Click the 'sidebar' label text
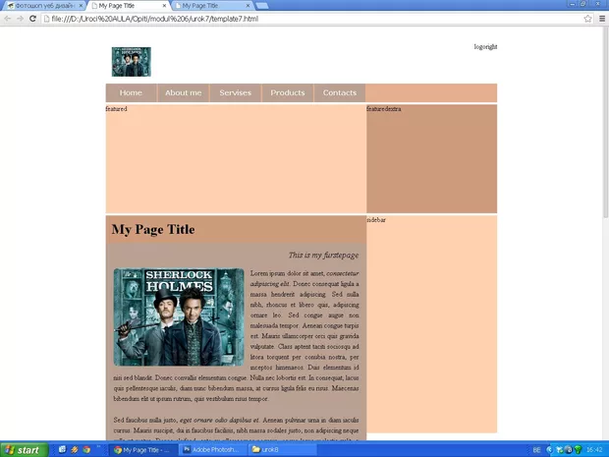Screen dimensions: 609x457 pos(376,220)
